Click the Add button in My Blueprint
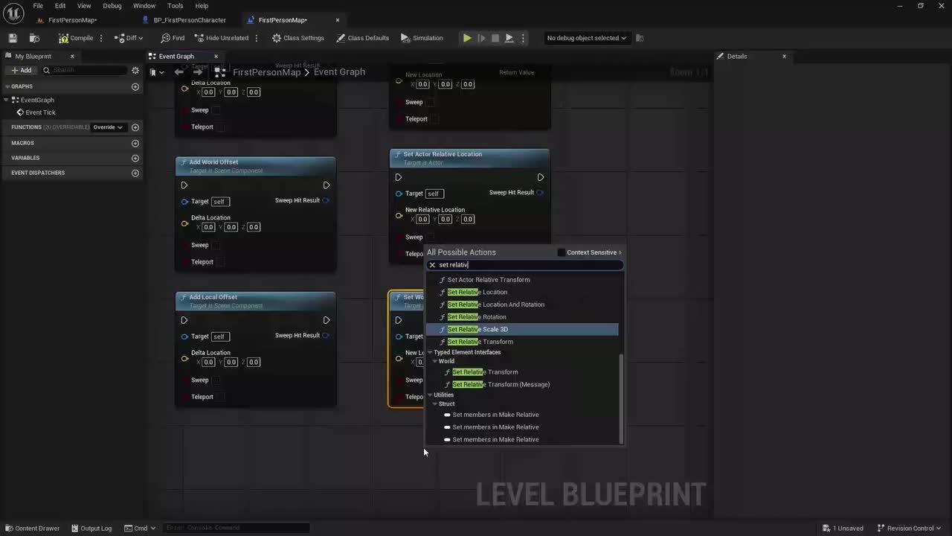The height and width of the screenshot is (536, 952). pos(22,70)
